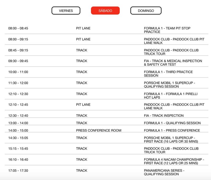The height and width of the screenshot is (180, 211).
Task: Click the time 08:45 - 09:15
Action: point(18,50)
